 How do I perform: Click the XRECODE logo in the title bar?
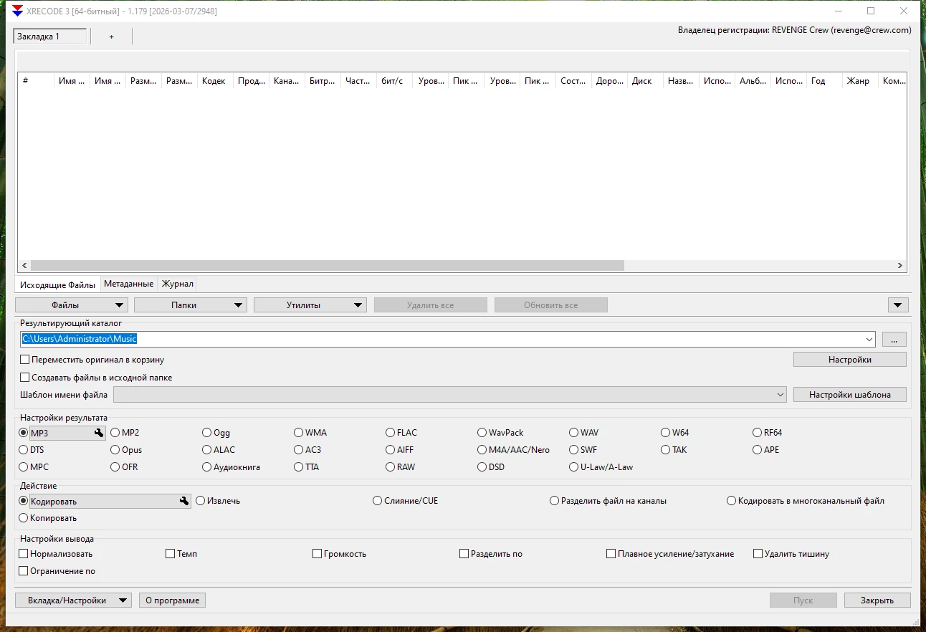click(18, 11)
